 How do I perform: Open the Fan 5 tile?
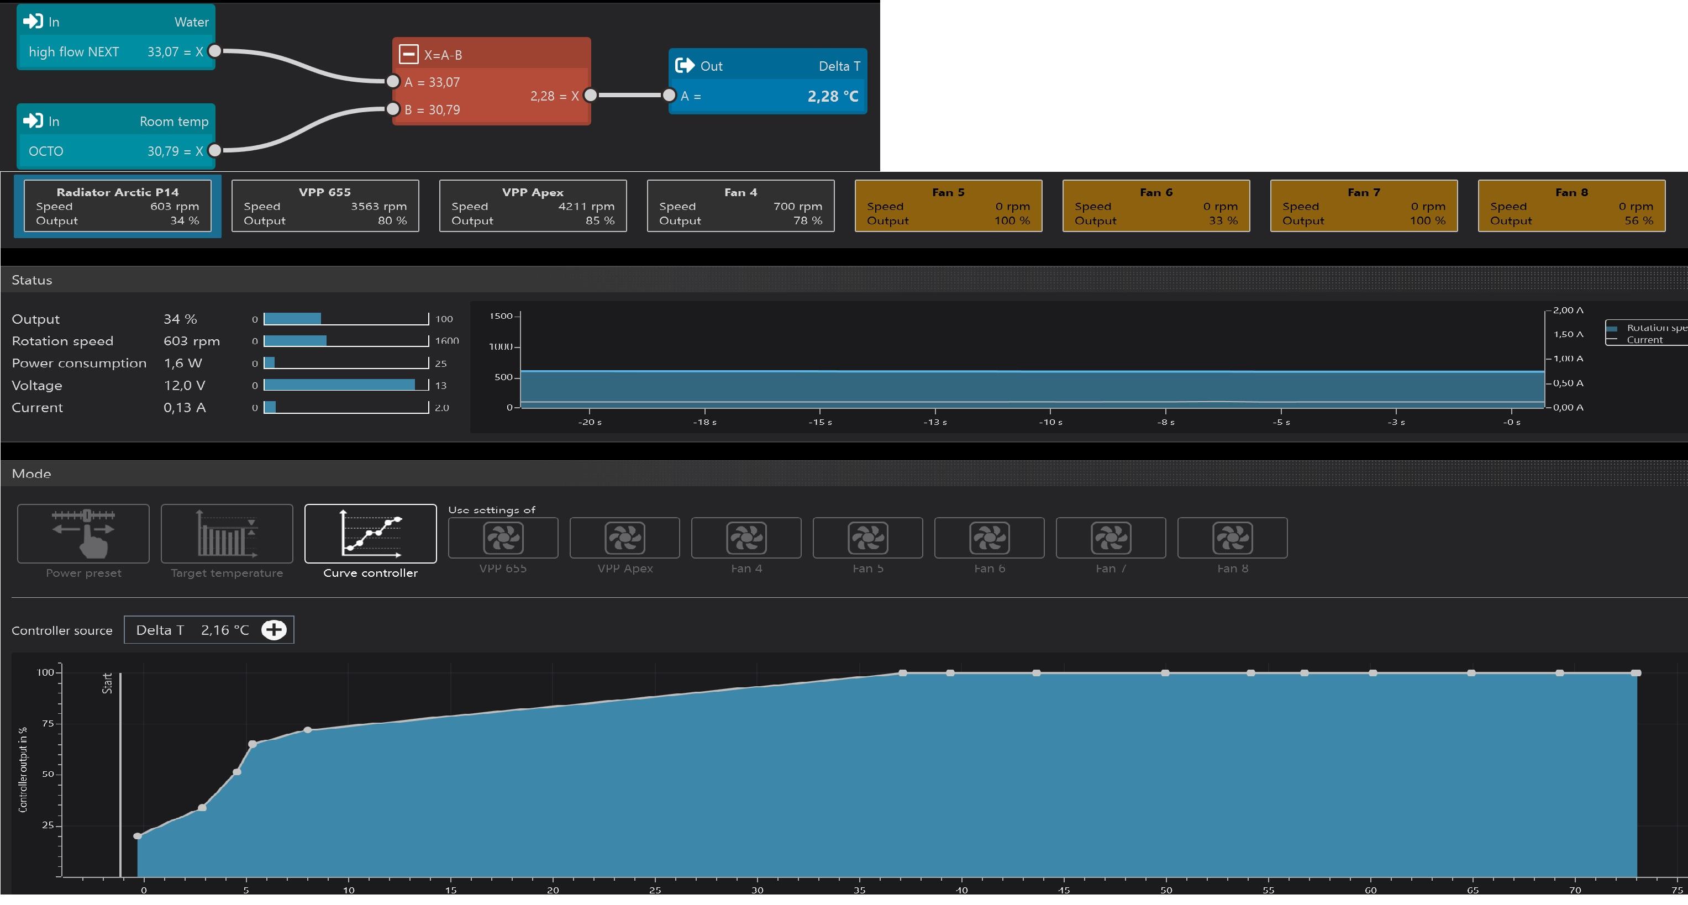point(948,206)
